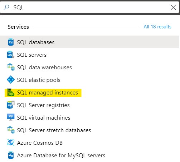Click the Azure Database for MySQL icon
Image resolution: width=180 pixels, height=162 pixels.
(11, 155)
